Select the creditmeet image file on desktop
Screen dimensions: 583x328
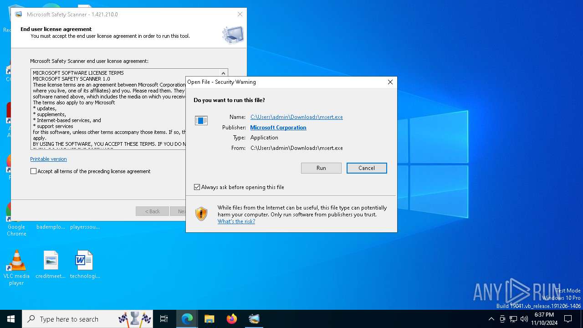click(51, 265)
